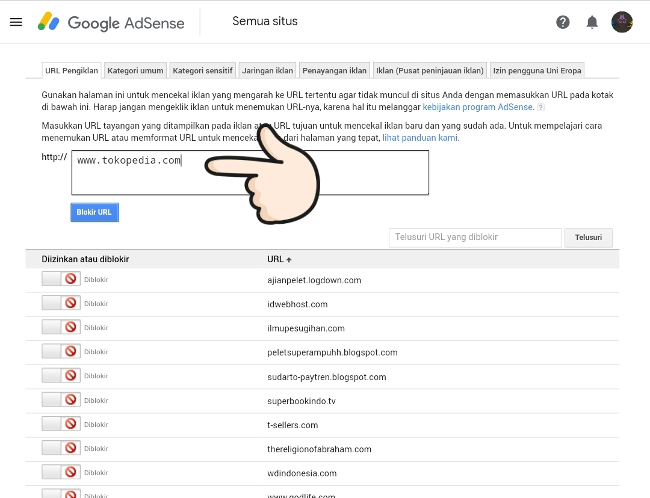The image size is (650, 498).
Task: Toggle block switch for thereligionofabraham.com
Action: pos(61,447)
